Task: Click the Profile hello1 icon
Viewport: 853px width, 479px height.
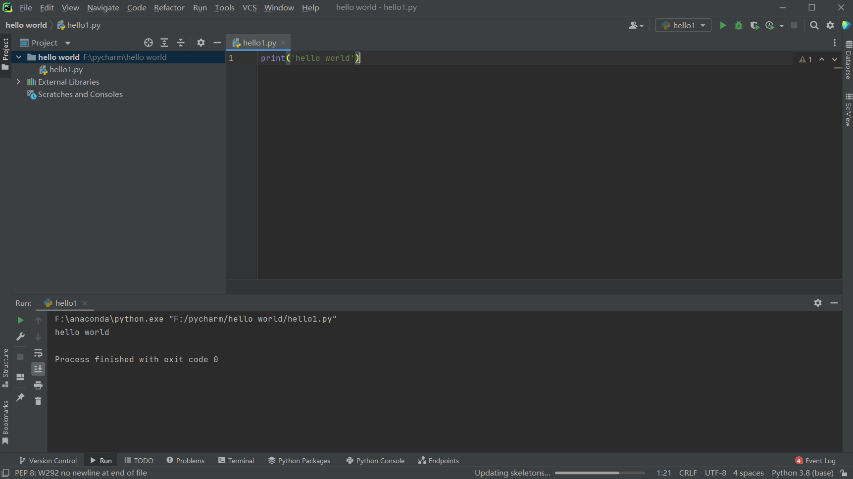Action: tap(770, 25)
